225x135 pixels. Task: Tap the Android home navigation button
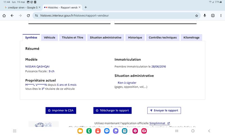pos(193,131)
